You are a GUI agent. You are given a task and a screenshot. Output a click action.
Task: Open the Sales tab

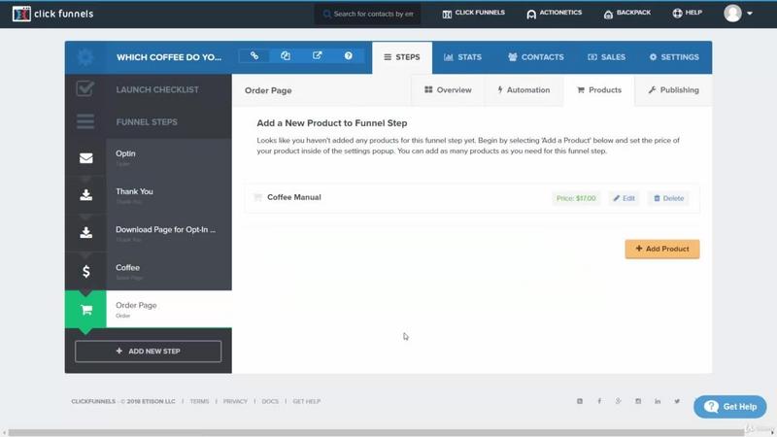606,57
